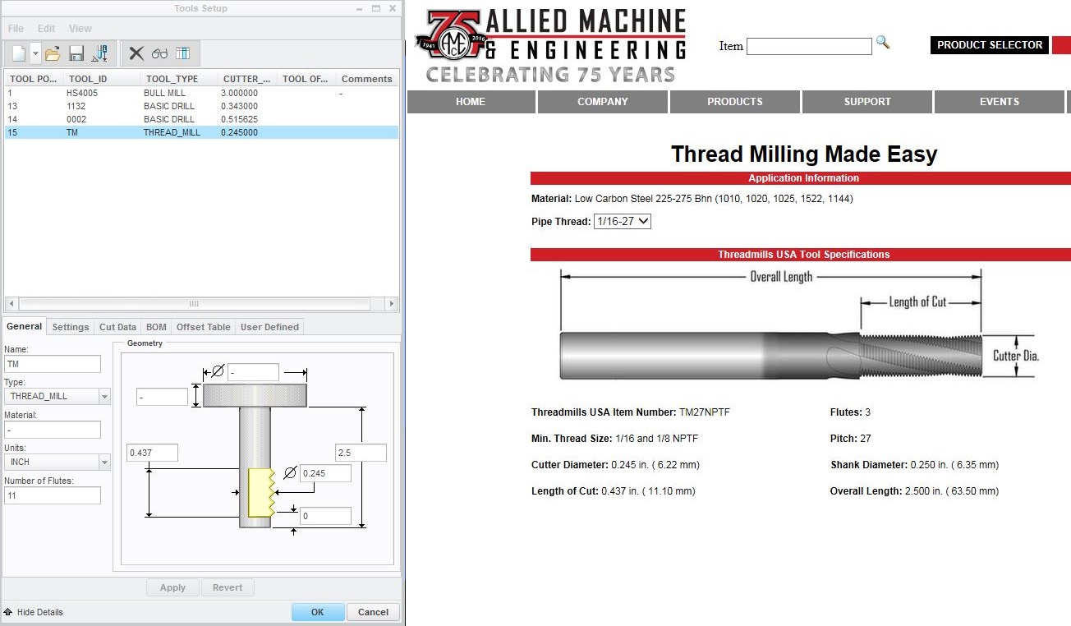Switch to the Offset Table tab
This screenshot has height=626, width=1071.
(x=204, y=327)
